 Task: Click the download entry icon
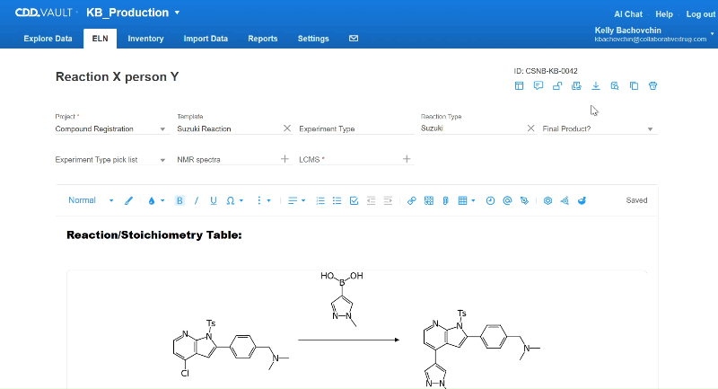point(595,85)
